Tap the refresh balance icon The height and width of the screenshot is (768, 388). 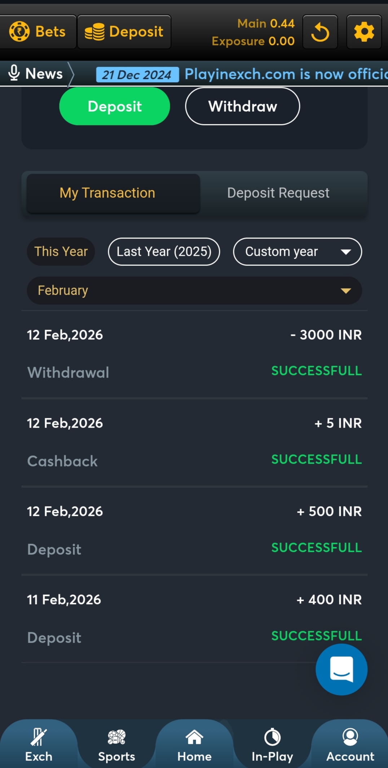(320, 32)
